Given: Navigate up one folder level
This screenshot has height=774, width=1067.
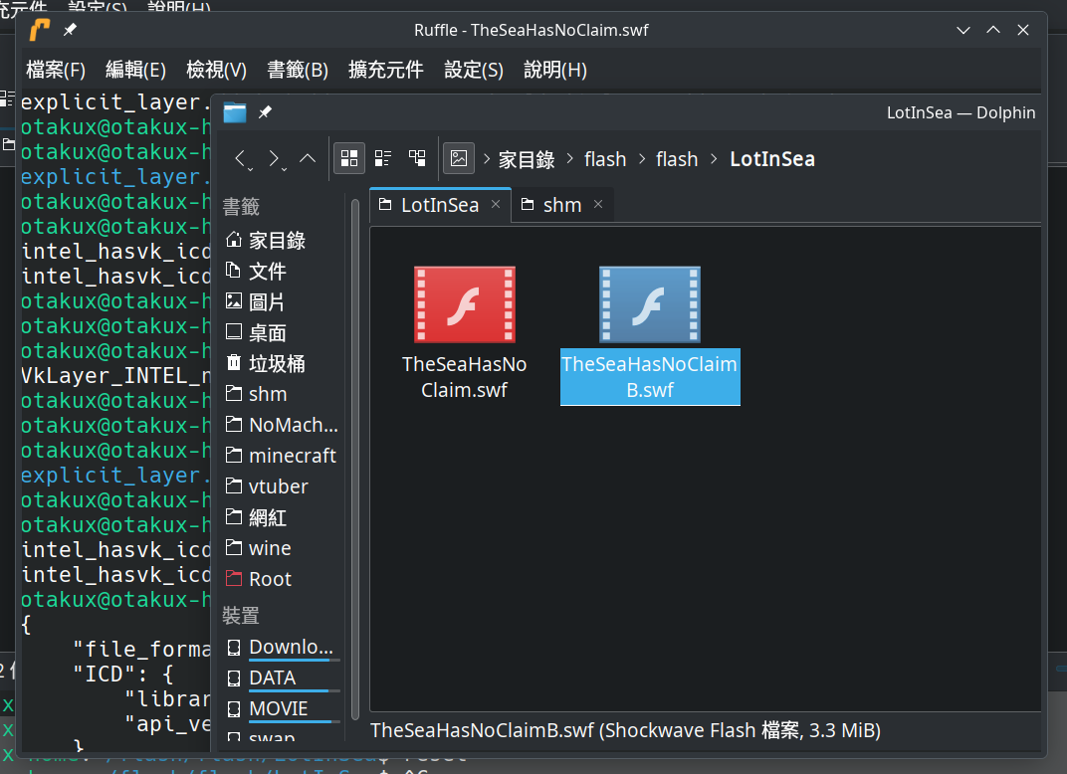Looking at the screenshot, I should (x=308, y=157).
